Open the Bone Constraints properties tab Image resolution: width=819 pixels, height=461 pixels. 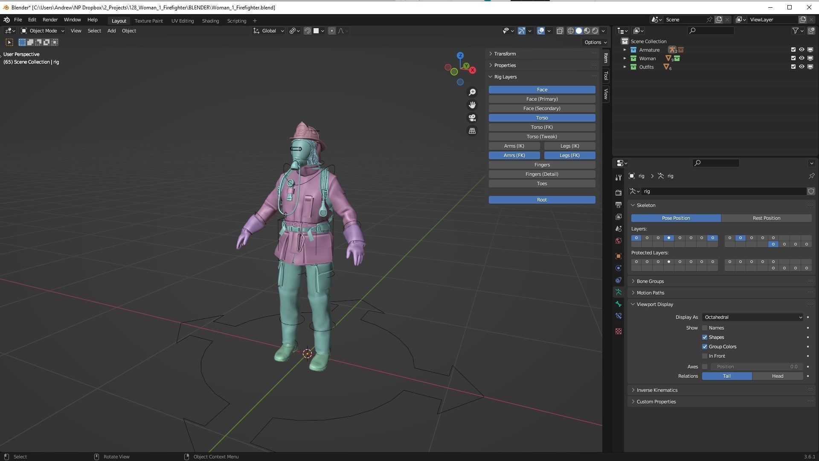(619, 316)
